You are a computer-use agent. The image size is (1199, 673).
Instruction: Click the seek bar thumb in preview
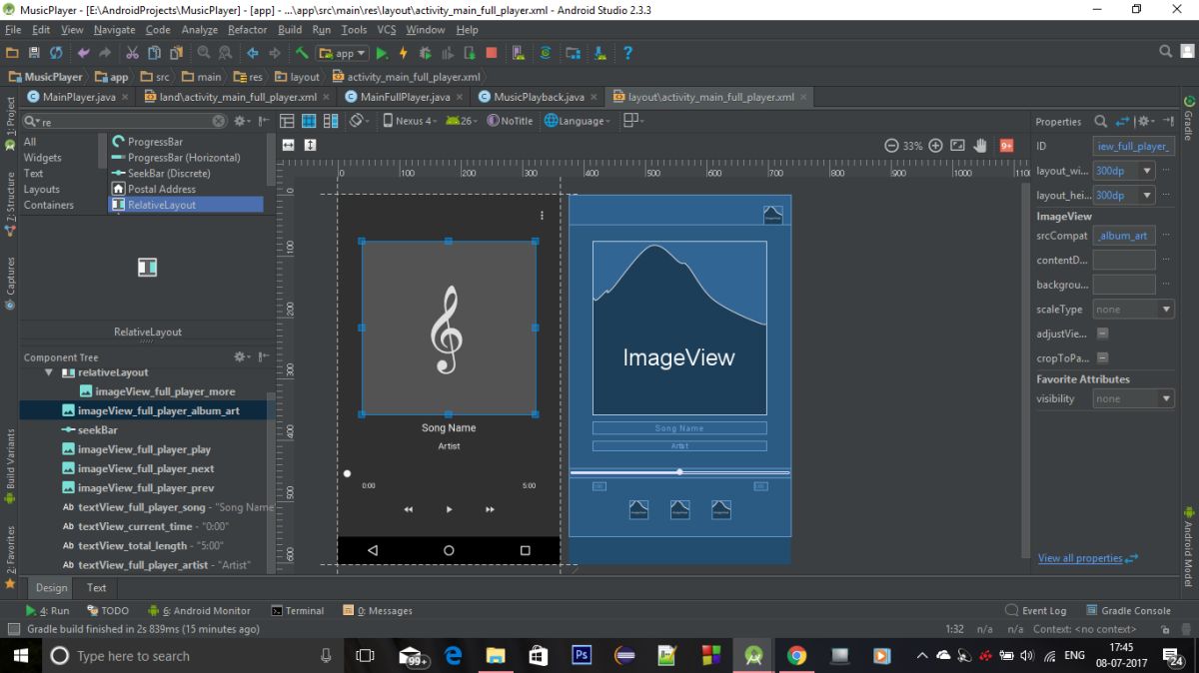(347, 473)
